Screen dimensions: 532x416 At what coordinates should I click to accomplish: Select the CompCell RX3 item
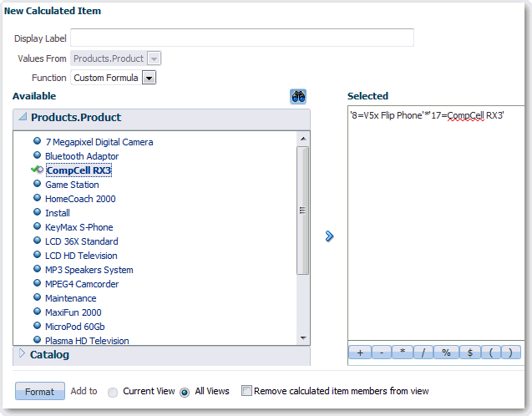(x=79, y=170)
